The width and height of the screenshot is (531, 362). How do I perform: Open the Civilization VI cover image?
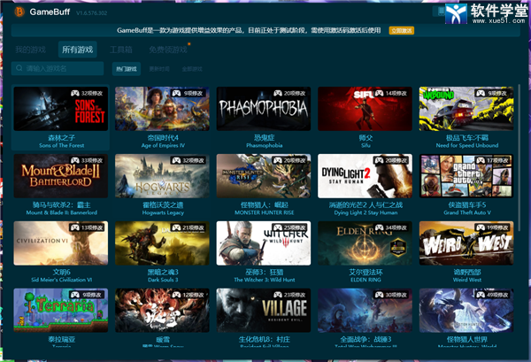click(60, 243)
